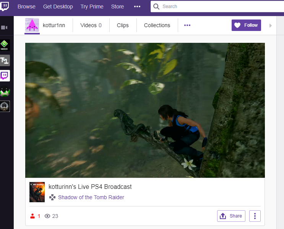The height and width of the screenshot is (229, 284).
Task: Click the Twitch logo home icon
Action: 5,6
